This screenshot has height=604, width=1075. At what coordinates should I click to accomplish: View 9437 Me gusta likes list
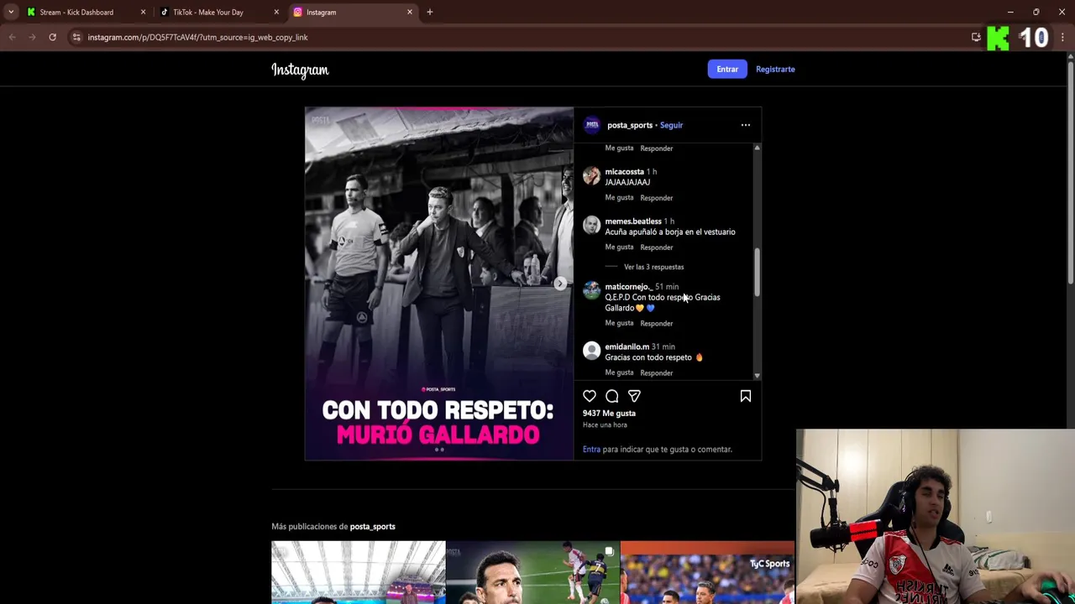[609, 413]
